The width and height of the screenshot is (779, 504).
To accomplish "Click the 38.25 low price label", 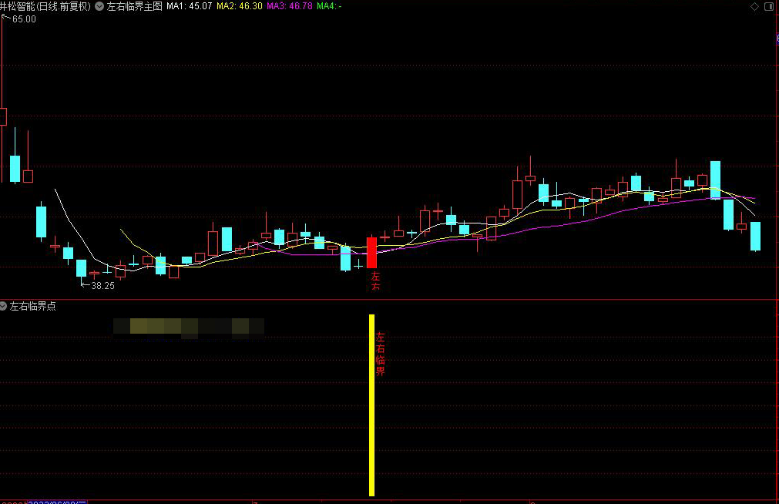I will 102,286.
